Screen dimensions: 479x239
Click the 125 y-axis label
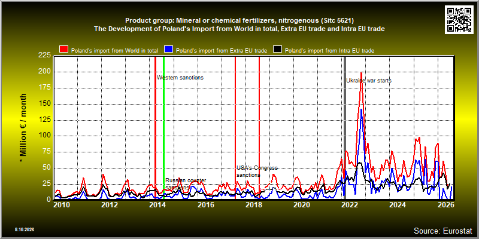click(44, 120)
